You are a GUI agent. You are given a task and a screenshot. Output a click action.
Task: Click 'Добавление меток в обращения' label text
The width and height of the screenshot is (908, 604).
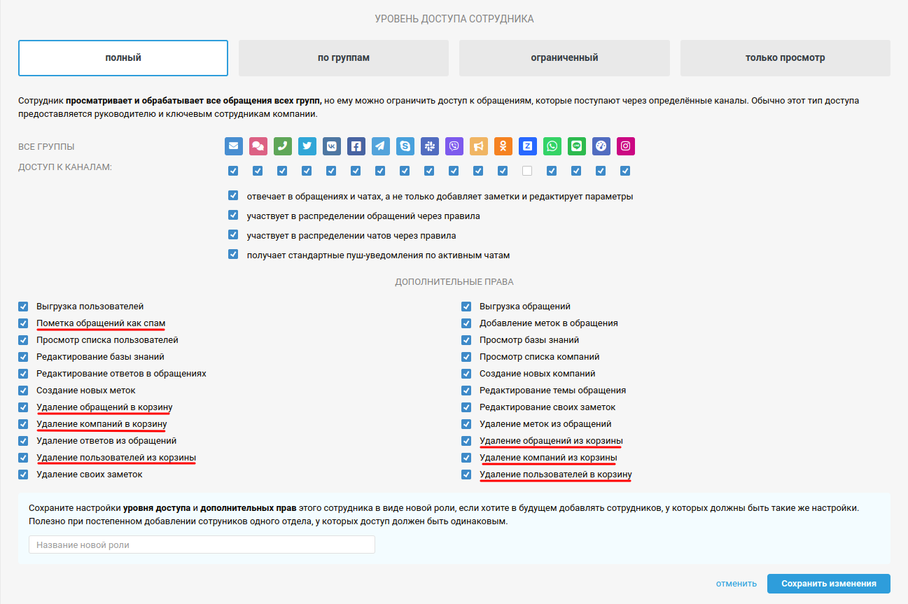pyautogui.click(x=549, y=323)
